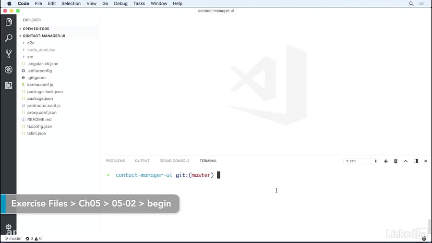This screenshot has height=243, width=432.
Task: Select the Terminal tab
Action: pyautogui.click(x=208, y=161)
